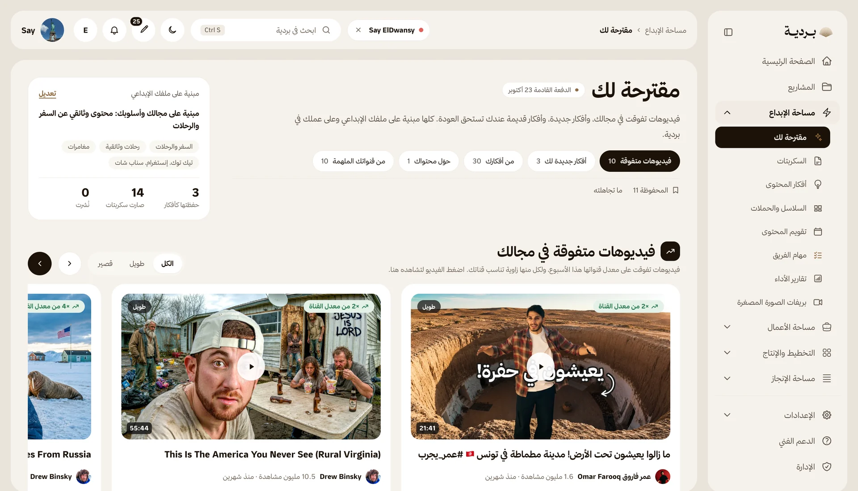Focus the ابحث في بردية search field
The image size is (858, 491).
[x=265, y=30]
